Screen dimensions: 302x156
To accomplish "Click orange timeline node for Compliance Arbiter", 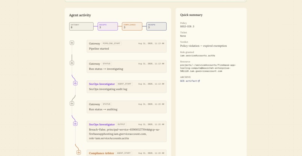I will [x=79, y=152].
